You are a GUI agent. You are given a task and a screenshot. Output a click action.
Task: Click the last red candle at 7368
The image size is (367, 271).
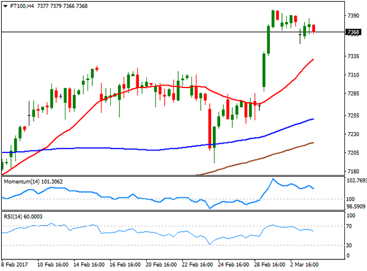pos(314,28)
